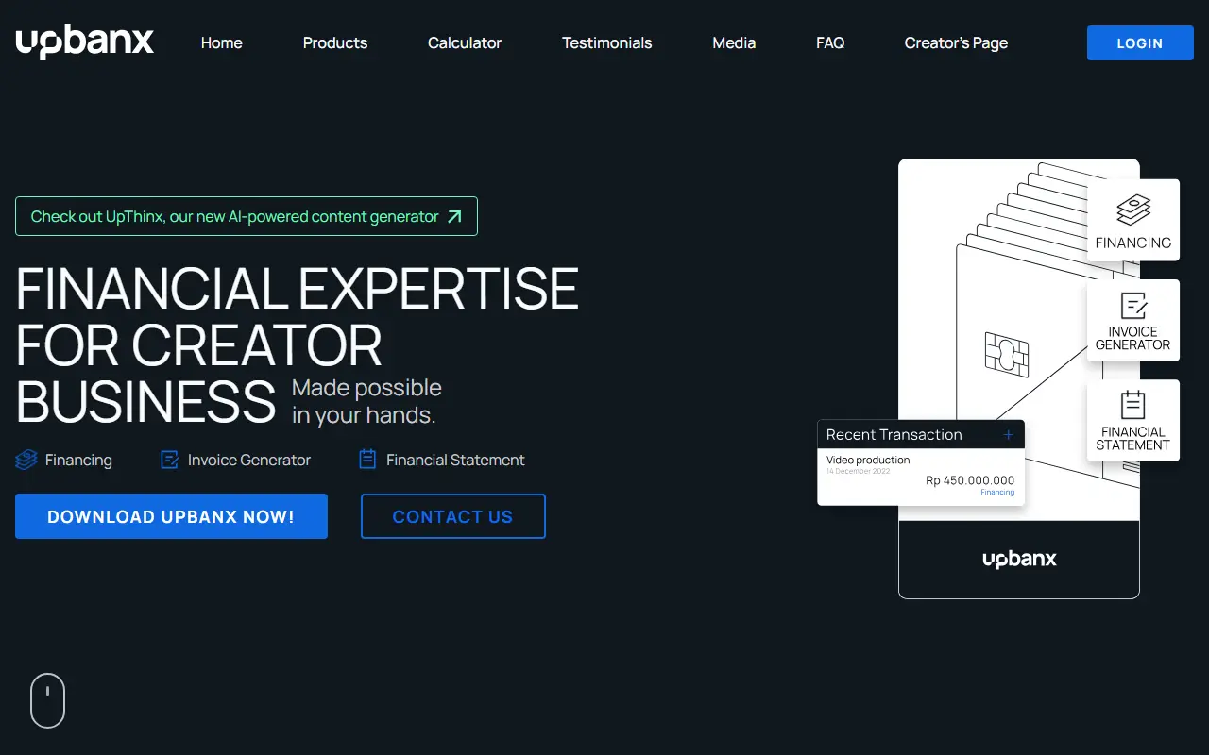Open the INVOICE GENERATOR card on the illustration

pos(1133,320)
